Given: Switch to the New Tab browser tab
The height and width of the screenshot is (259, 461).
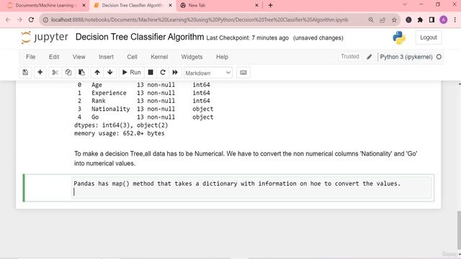Looking at the screenshot, I should pos(218,5).
